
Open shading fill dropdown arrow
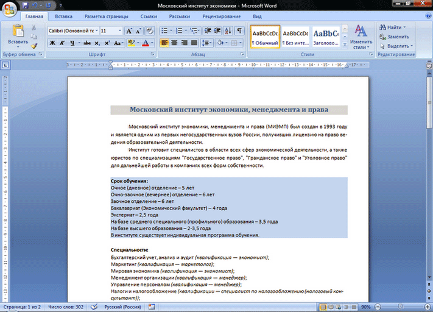click(x=227, y=43)
